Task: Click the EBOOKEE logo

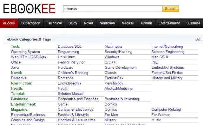Action: [x=29, y=9]
